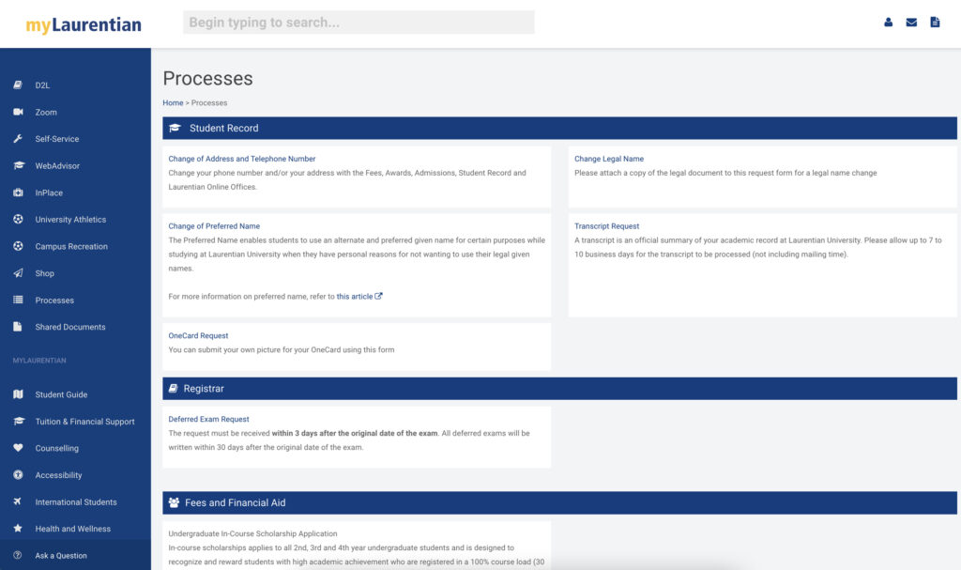
Task: Open the mail envelope icon in header
Action: 911,23
